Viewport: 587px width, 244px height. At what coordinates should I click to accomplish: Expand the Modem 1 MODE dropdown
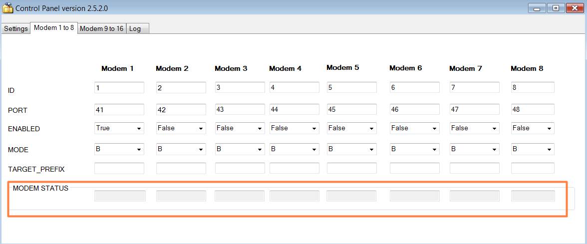click(119, 149)
